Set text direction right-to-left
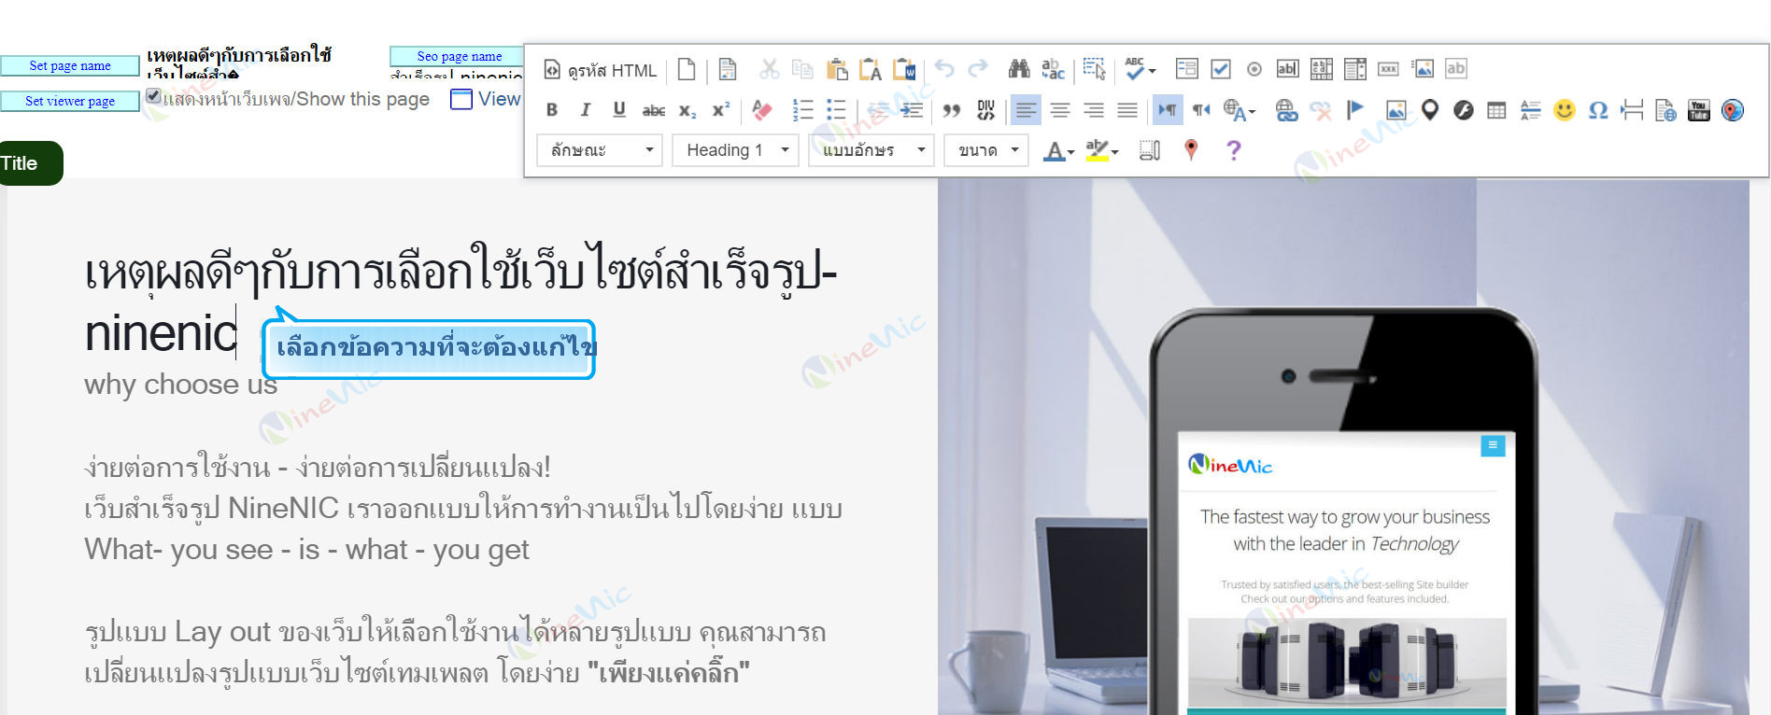The width and height of the screenshot is (1771, 715). pos(1201,110)
